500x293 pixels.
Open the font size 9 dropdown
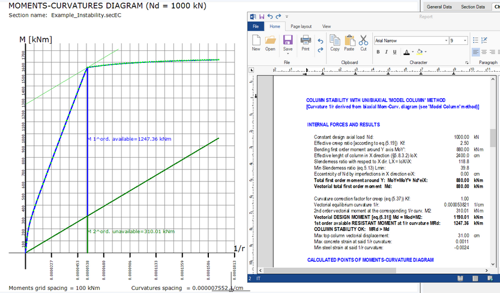coord(465,41)
